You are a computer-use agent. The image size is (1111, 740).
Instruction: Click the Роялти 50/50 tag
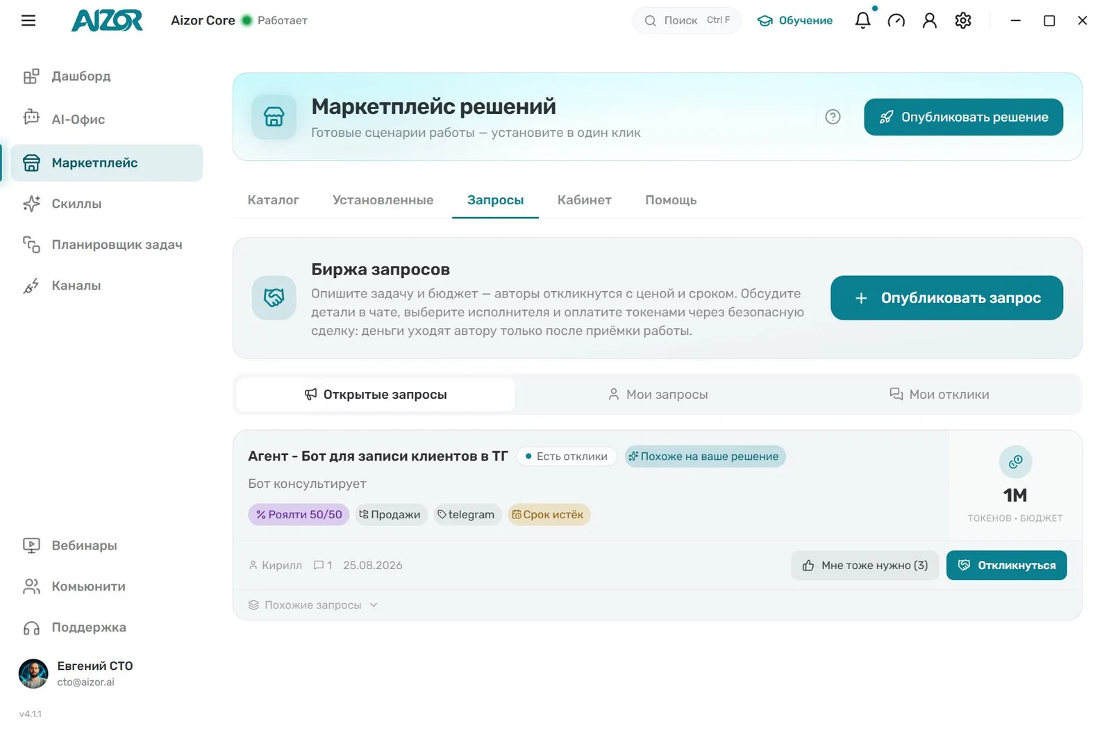tap(299, 515)
